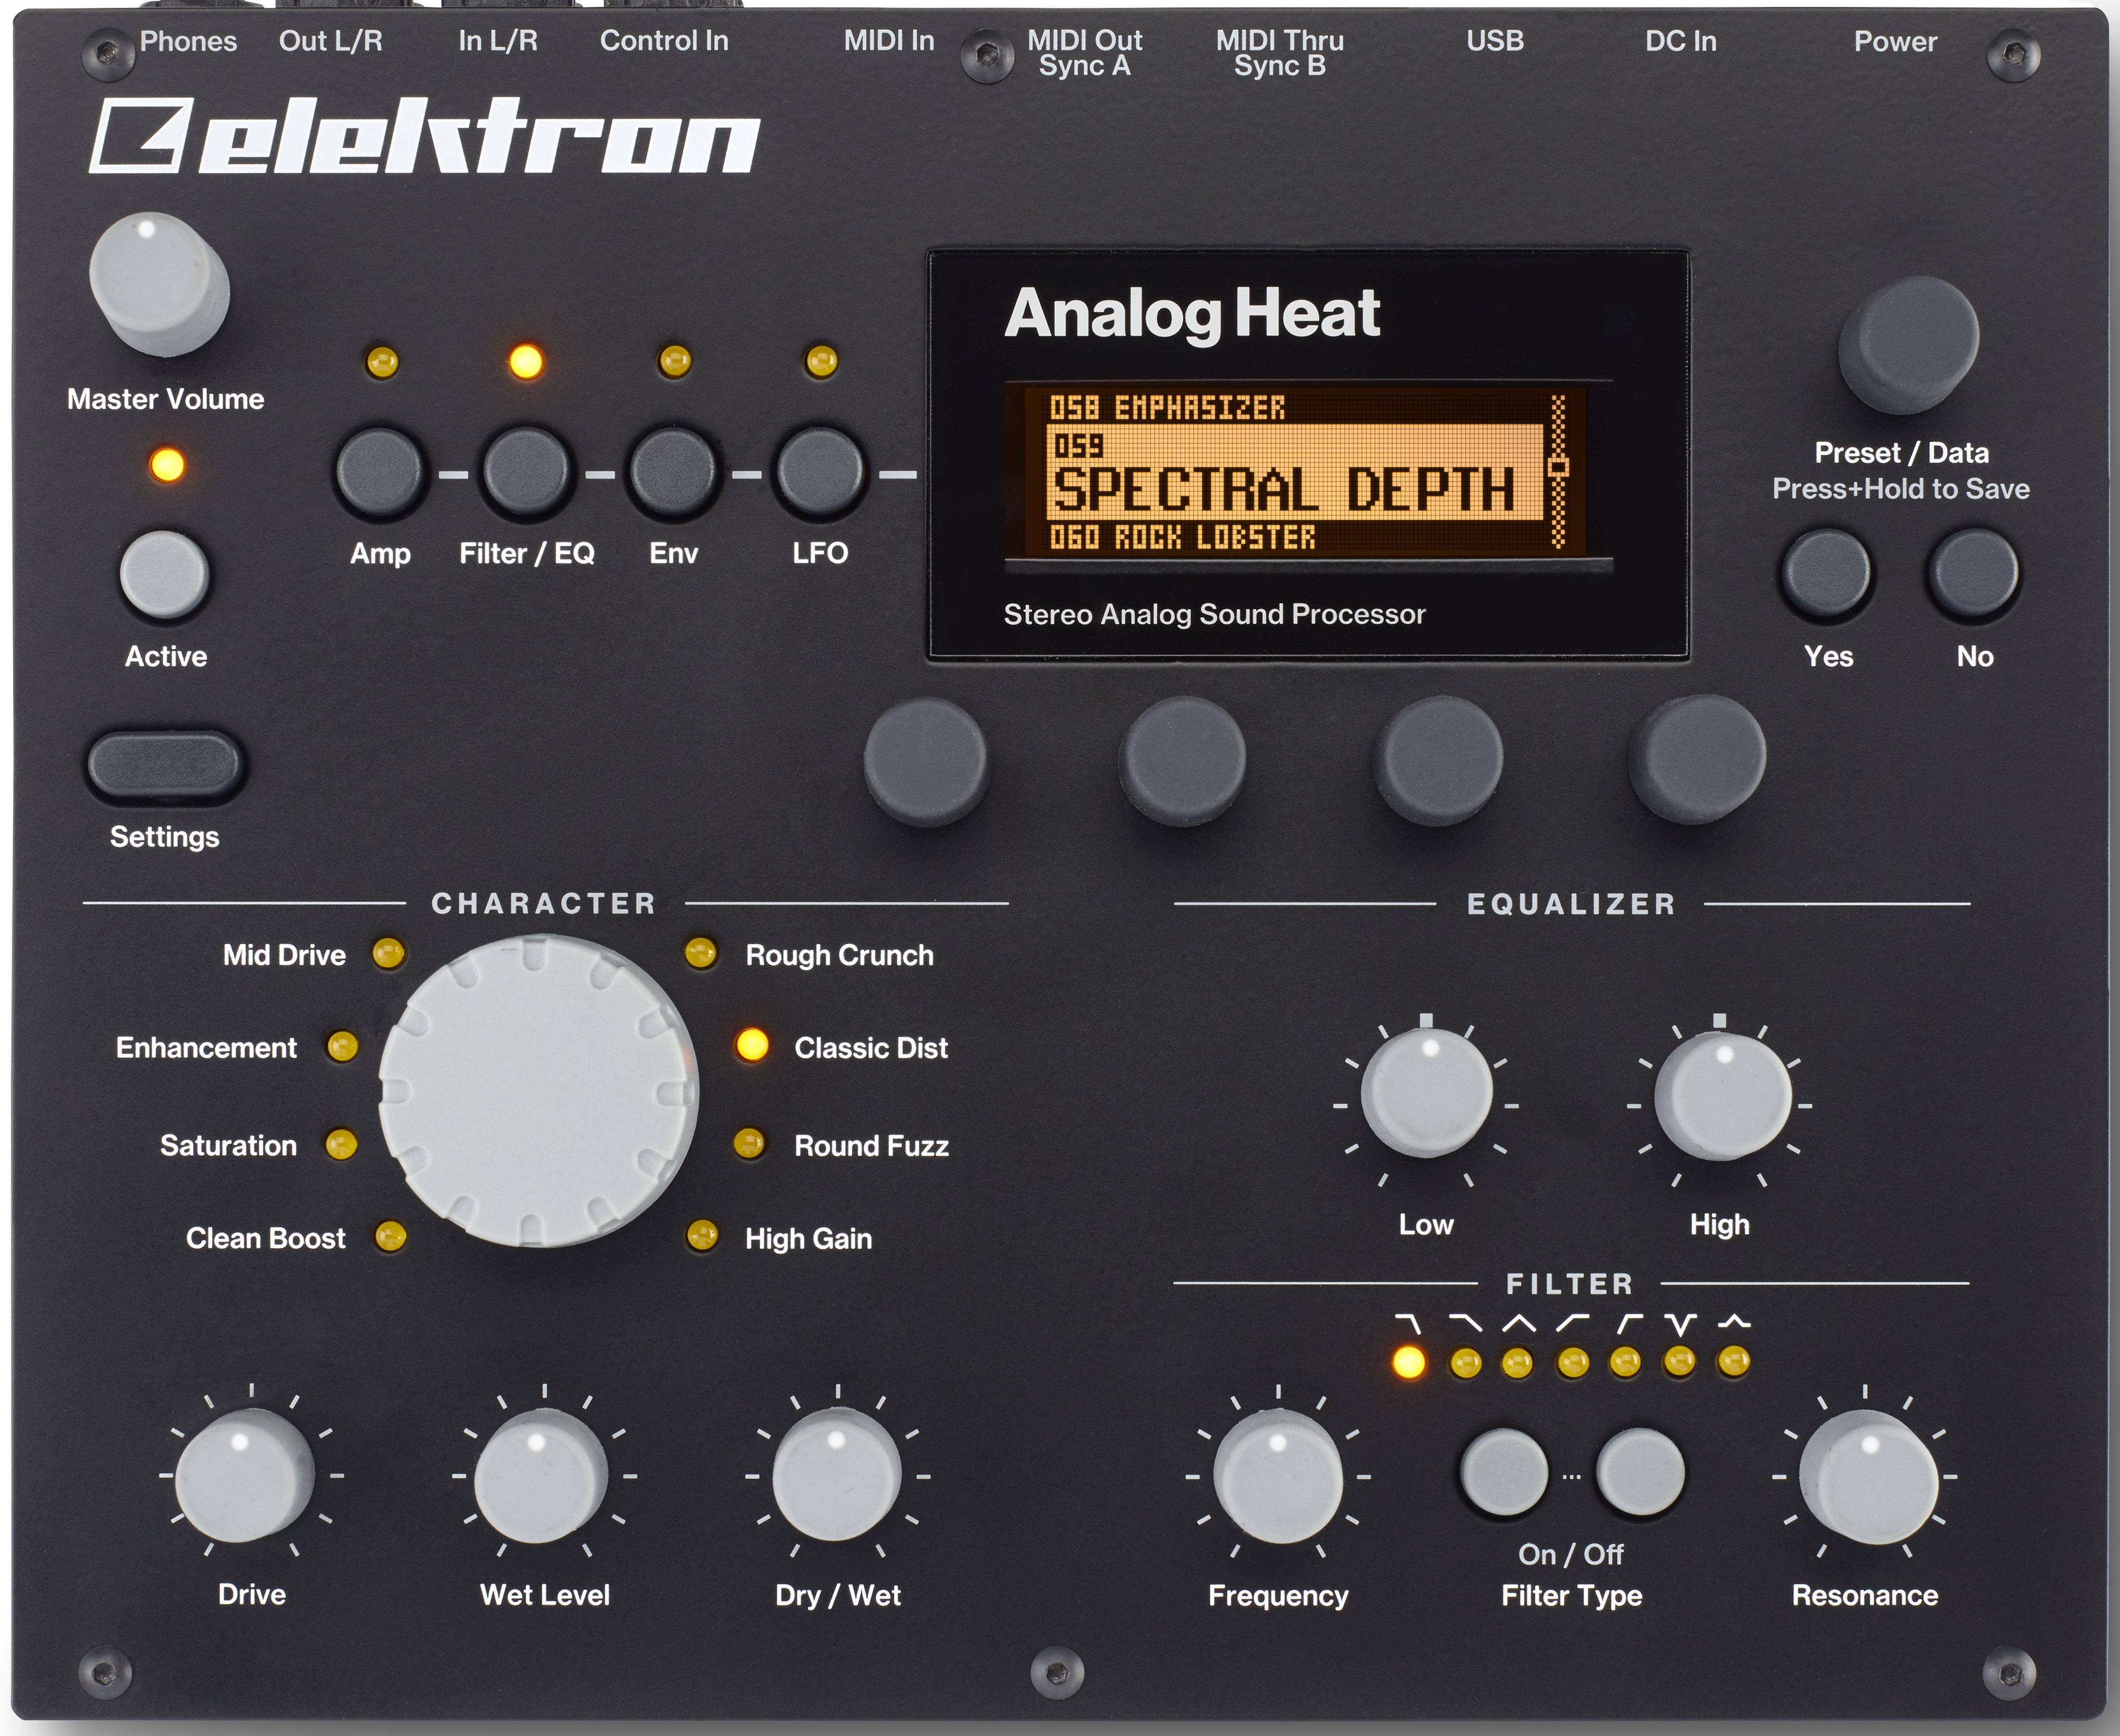Click the lit LED above the Active button
Viewport: 2120px width, 1736px height.
tap(167, 465)
